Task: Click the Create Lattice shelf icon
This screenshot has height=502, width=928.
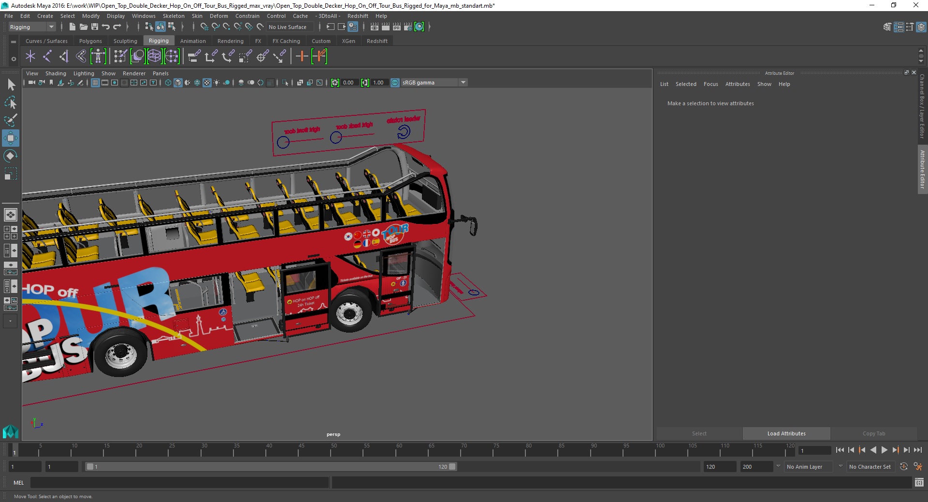Action: (155, 56)
